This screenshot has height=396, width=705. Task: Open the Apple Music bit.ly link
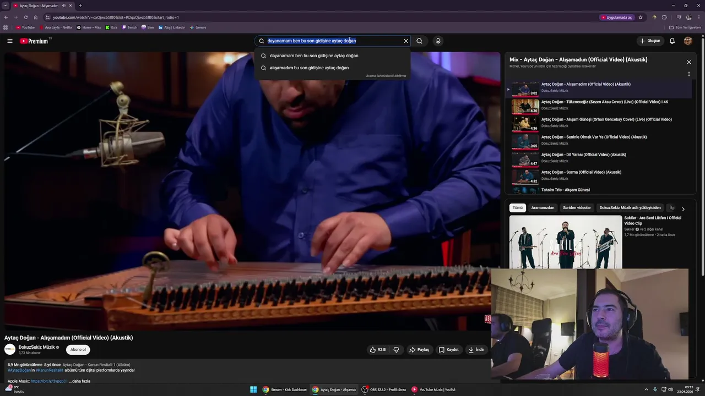(x=48, y=381)
